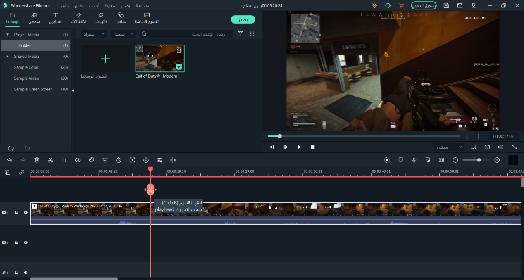The width and height of the screenshot is (524, 280).
Task: Open the Speed control tool
Action: click(x=78, y=160)
